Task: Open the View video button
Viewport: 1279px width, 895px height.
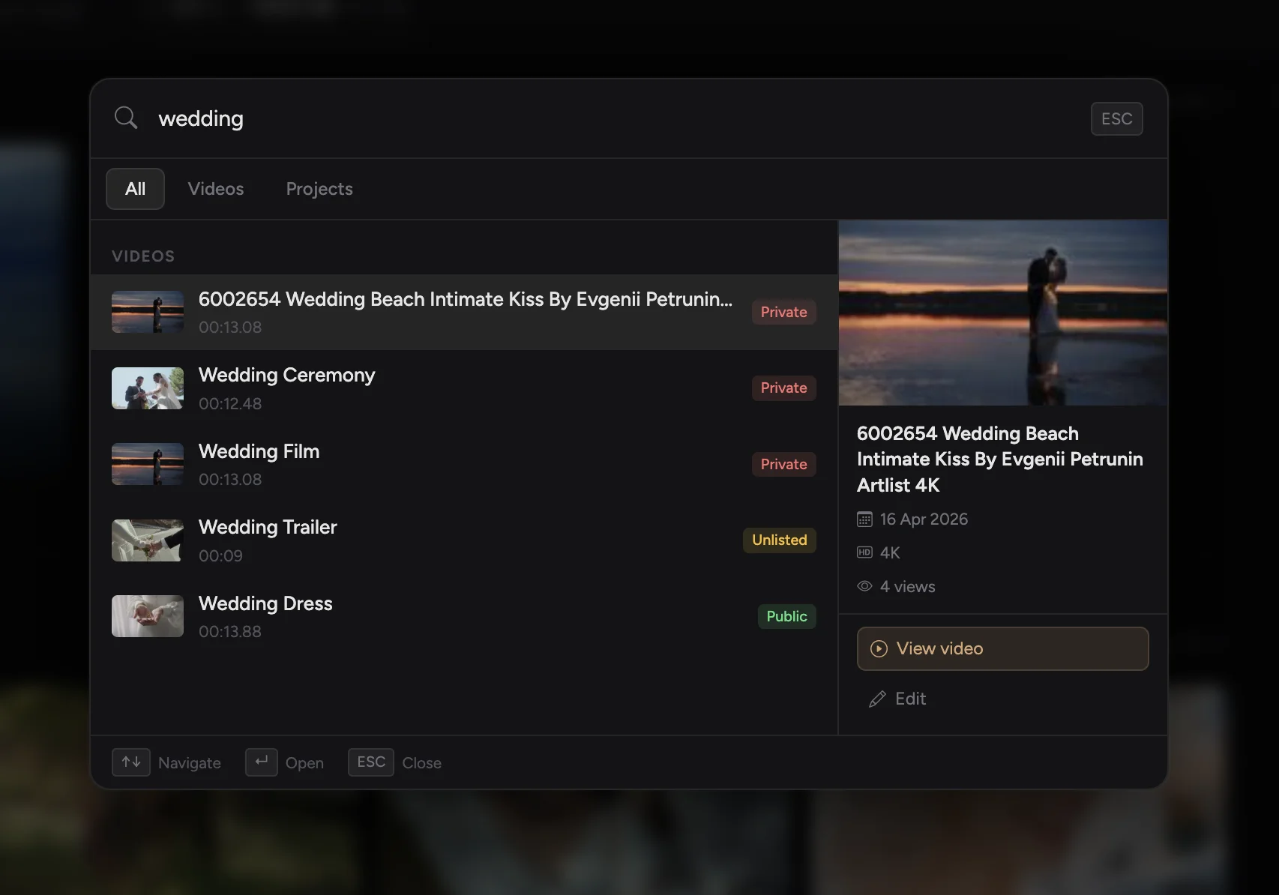Action: 1002,648
